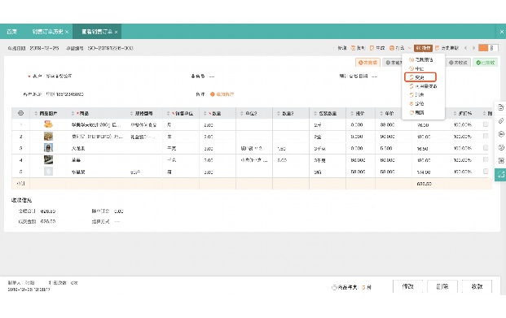
Task: Select the active 查看销售订单 tab
Action: point(97,32)
